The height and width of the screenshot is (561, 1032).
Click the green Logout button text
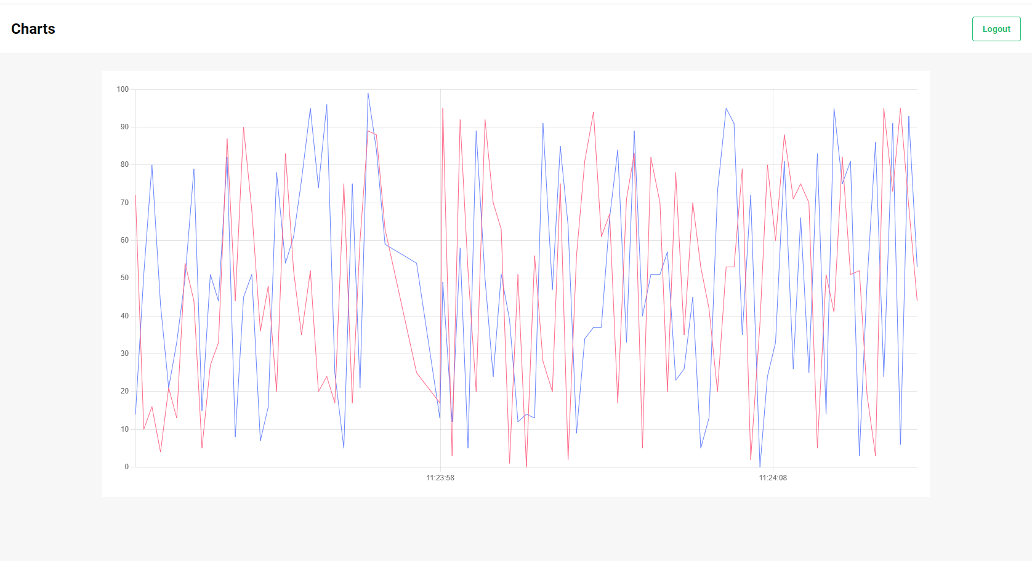click(996, 28)
